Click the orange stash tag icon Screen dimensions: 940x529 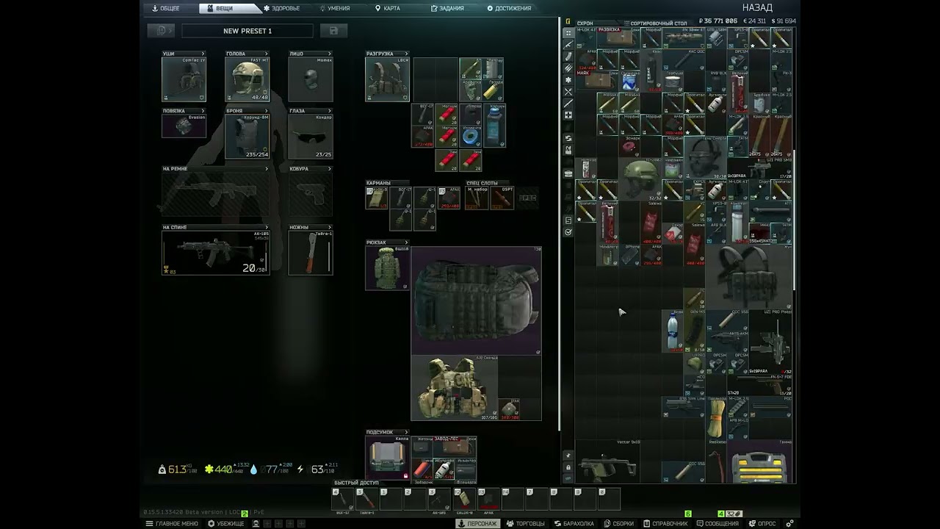click(568, 21)
